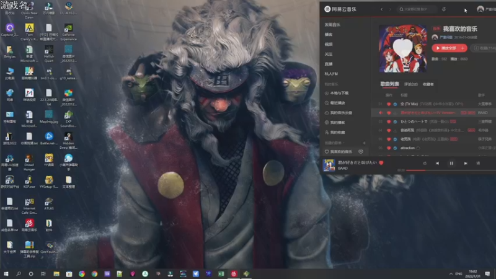Start heartbeat mode beside 我喜欢的音乐

click(x=361, y=152)
